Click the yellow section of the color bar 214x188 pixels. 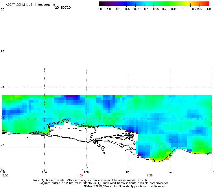tap(188, 3)
